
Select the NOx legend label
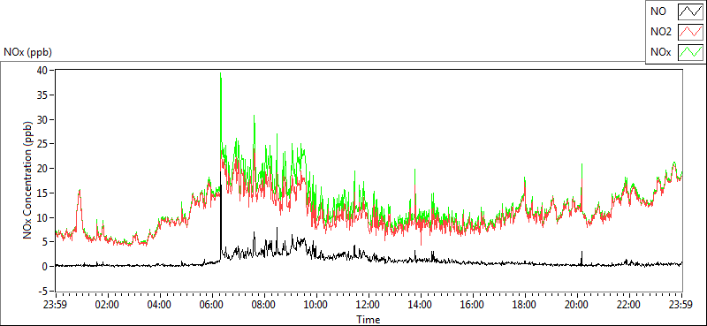(x=660, y=52)
